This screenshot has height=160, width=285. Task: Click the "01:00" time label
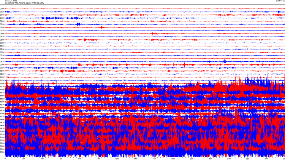[x=2, y=15]
